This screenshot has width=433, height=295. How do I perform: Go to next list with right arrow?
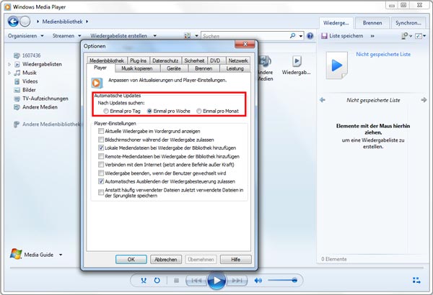[x=424, y=100]
